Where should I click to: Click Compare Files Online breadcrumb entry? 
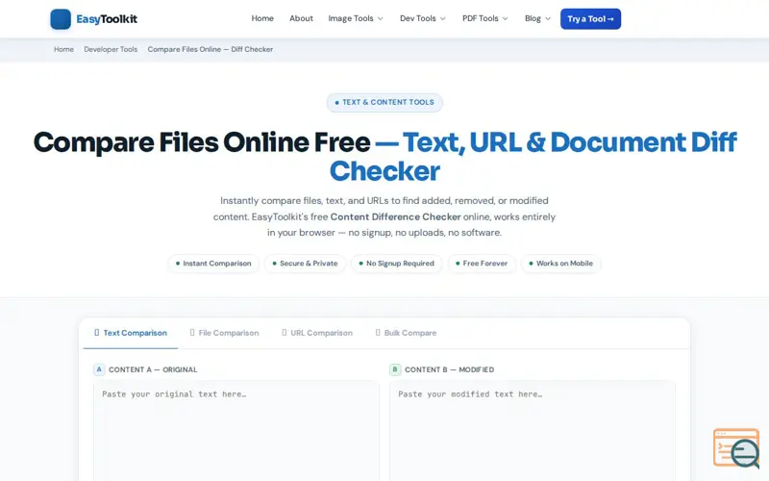[x=211, y=49]
